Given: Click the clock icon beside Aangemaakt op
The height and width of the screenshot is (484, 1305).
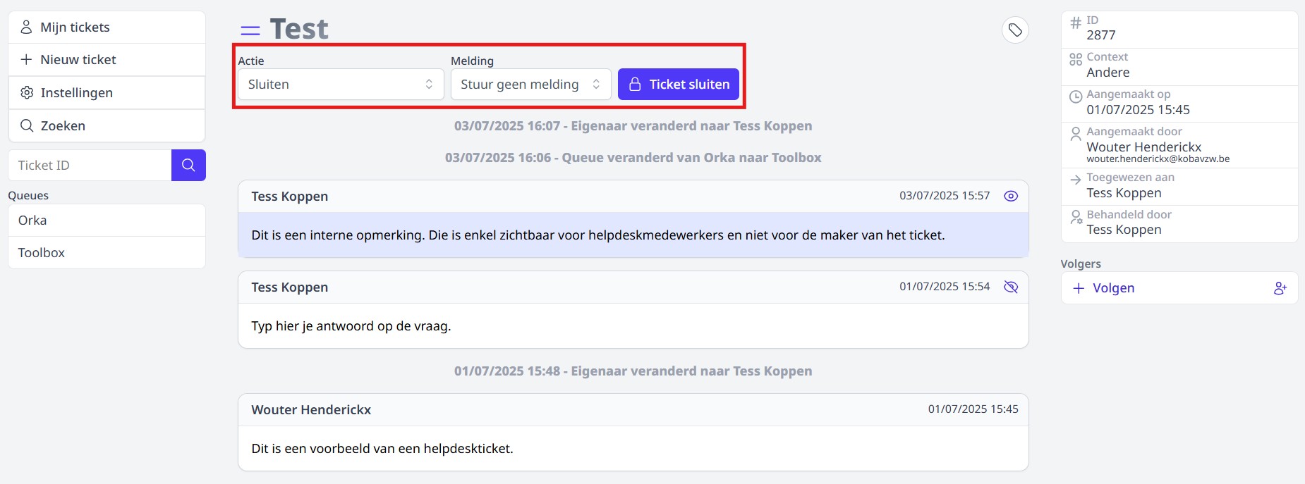Looking at the screenshot, I should [1076, 97].
